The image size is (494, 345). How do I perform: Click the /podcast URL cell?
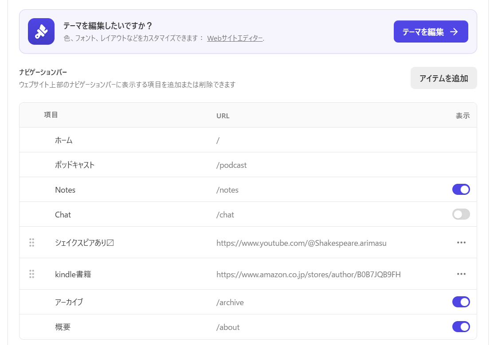[x=231, y=165]
